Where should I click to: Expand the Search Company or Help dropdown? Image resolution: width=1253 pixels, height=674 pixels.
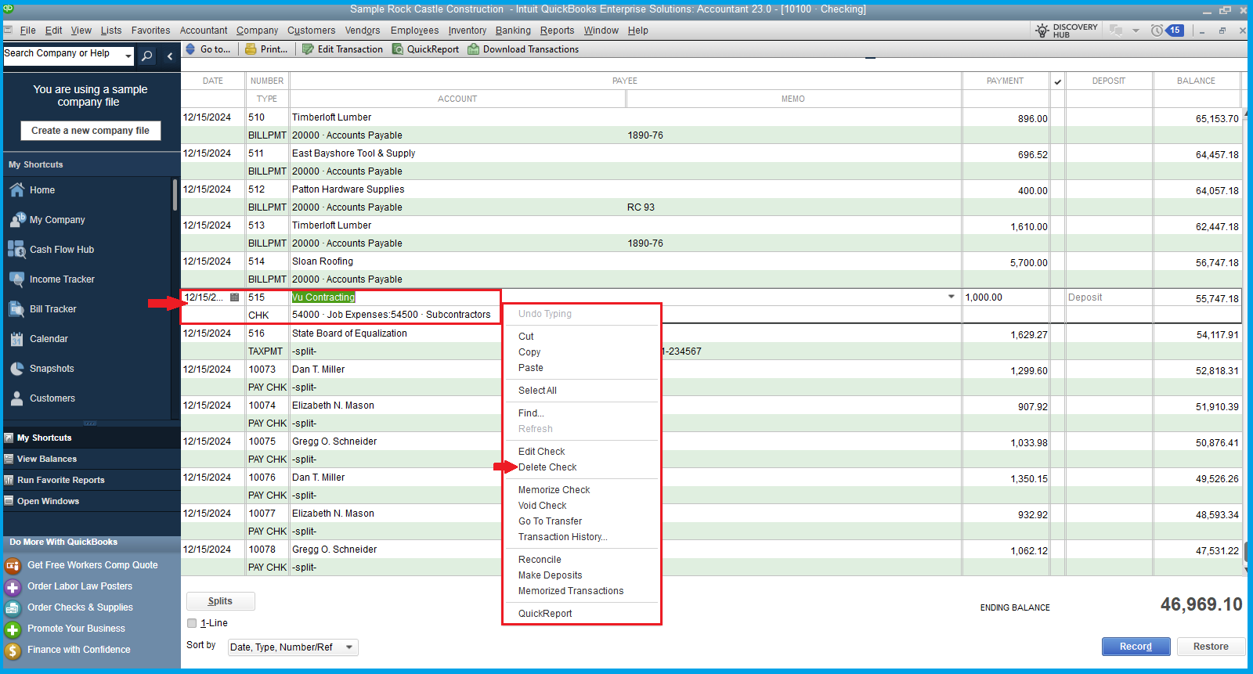click(128, 56)
